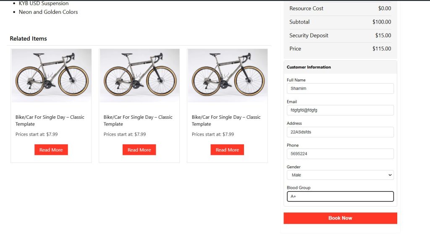The width and height of the screenshot is (430, 251).
Task: Click the Related Items heading
Action: (x=29, y=39)
